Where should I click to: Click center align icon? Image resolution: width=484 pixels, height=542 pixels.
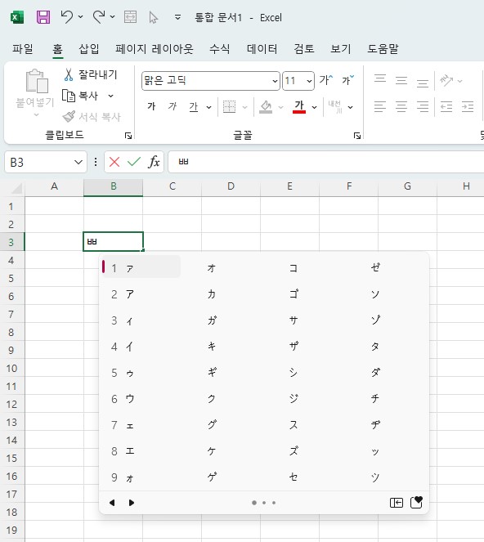(x=401, y=107)
